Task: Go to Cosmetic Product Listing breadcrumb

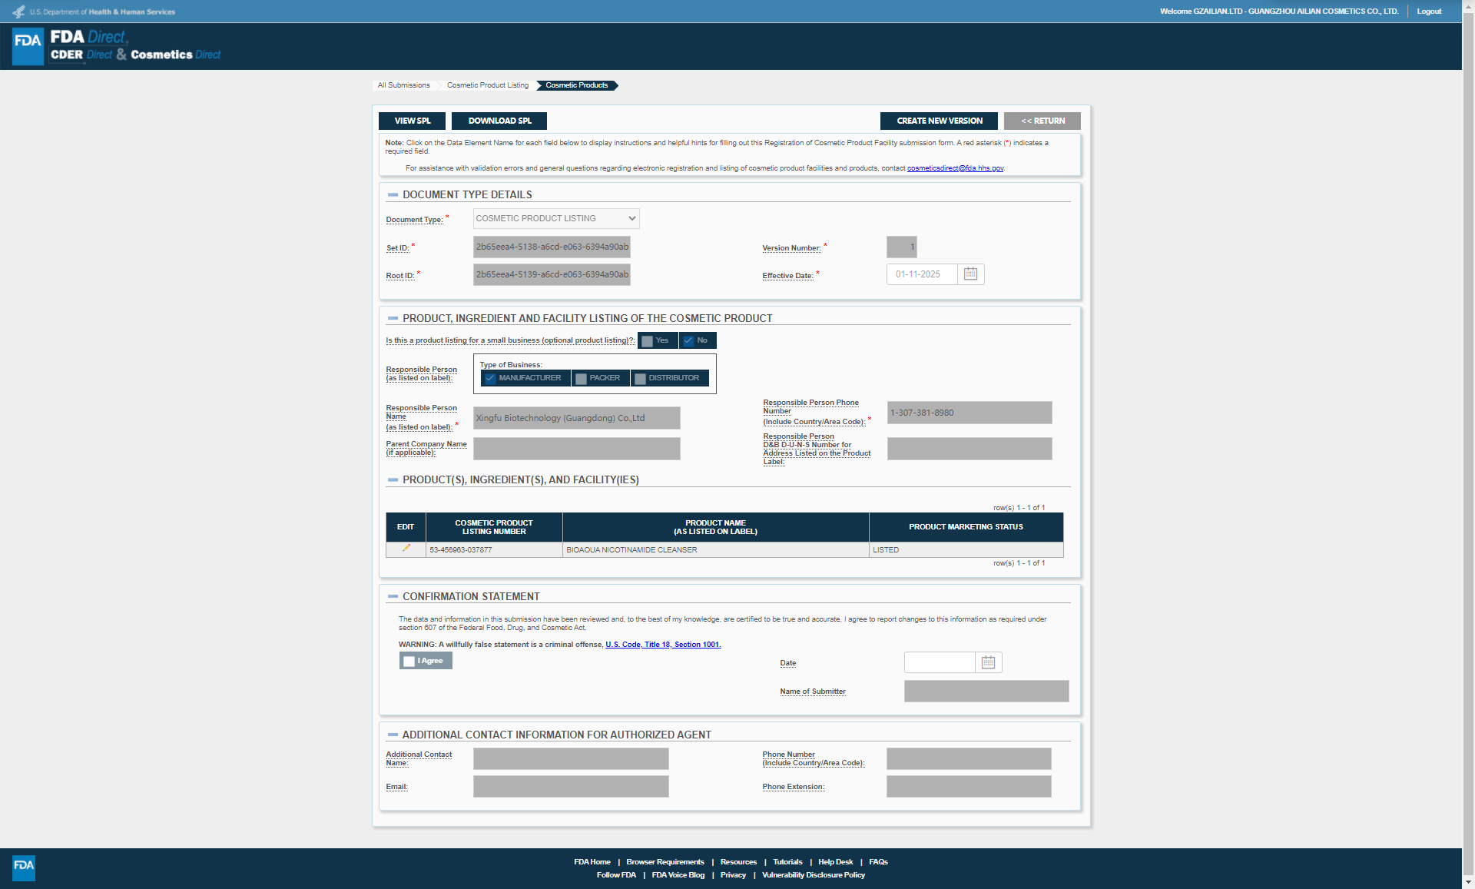Action: coord(487,85)
